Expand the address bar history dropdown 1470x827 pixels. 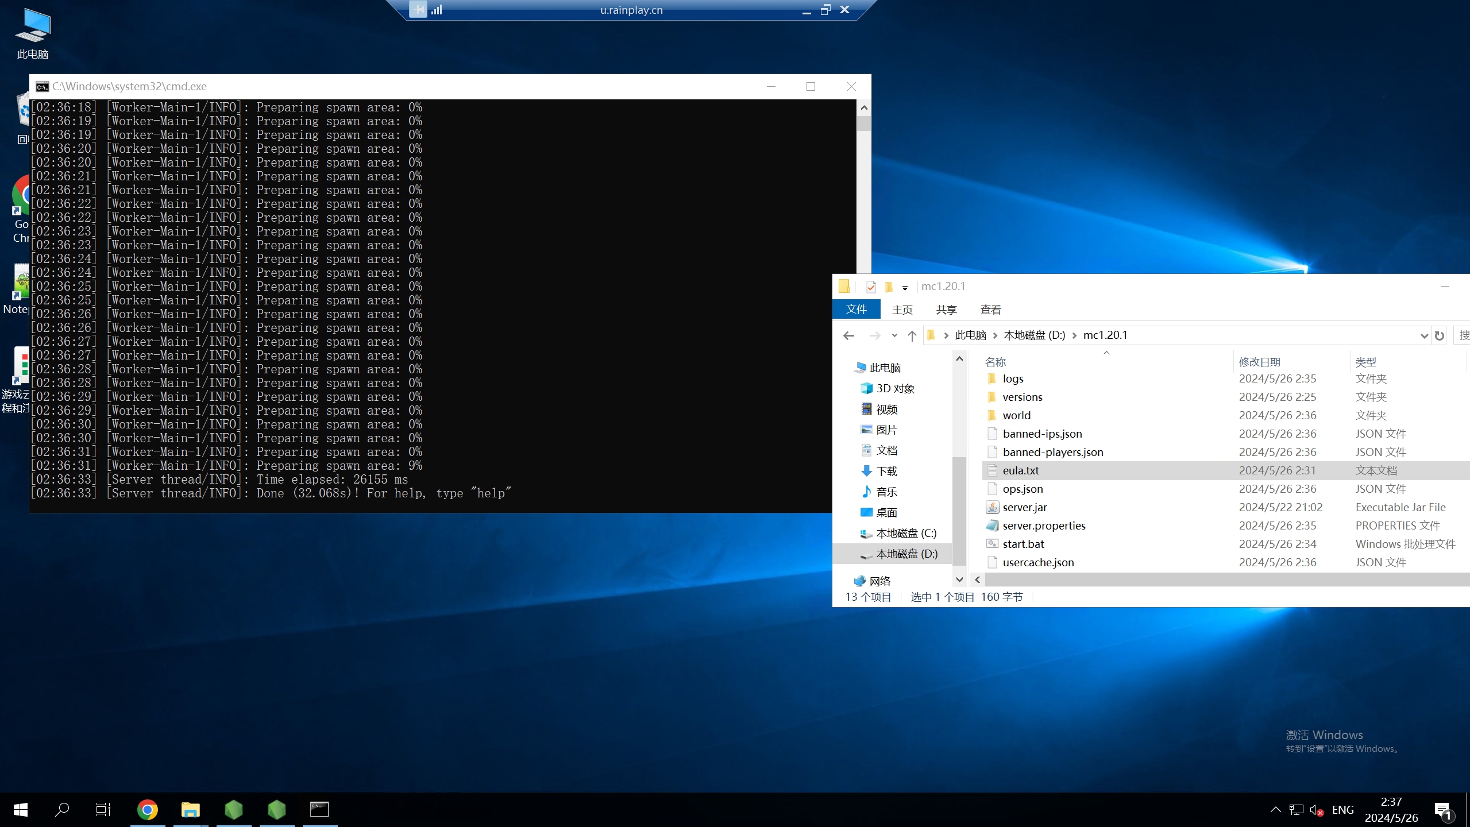[x=1423, y=336]
